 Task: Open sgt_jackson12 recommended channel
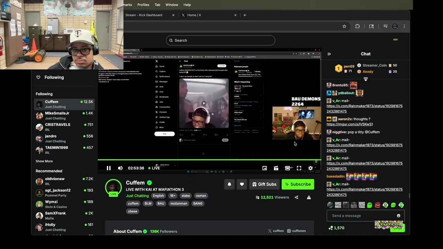(64, 193)
